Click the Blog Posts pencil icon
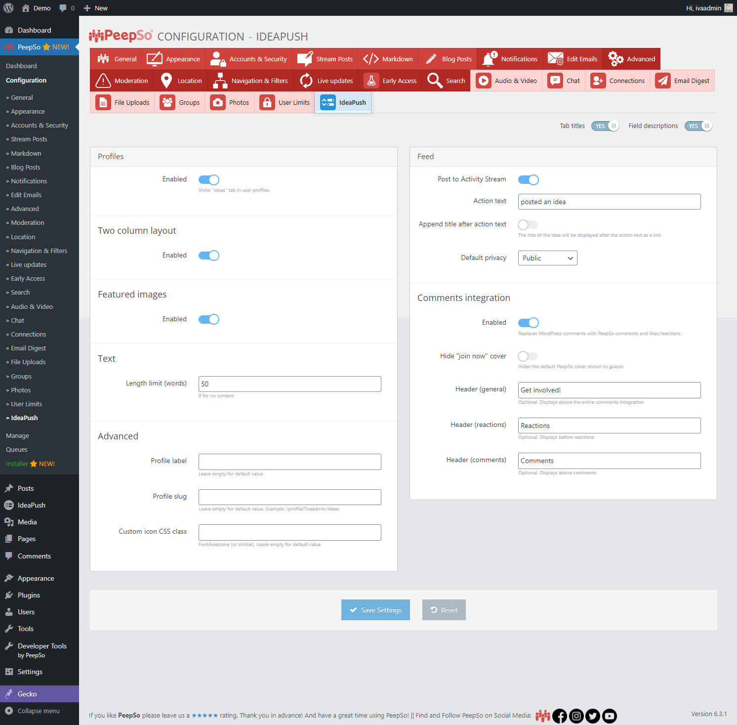The image size is (737, 725). pos(431,59)
